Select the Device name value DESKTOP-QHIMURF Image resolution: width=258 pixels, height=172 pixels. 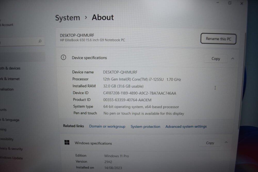pyautogui.click(x=120, y=72)
